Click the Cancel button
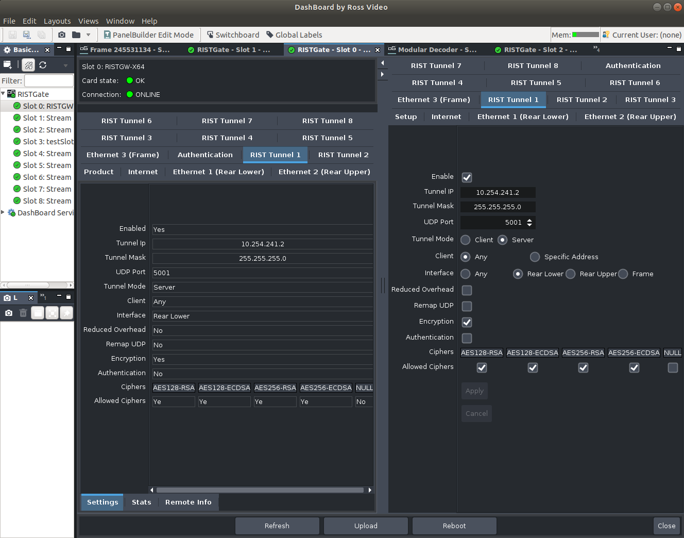The height and width of the screenshot is (538, 684). tap(476, 413)
